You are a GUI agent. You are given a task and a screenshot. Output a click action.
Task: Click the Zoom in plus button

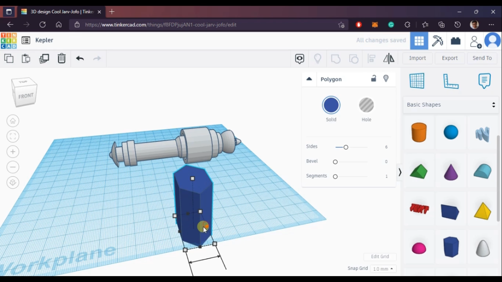tap(13, 152)
